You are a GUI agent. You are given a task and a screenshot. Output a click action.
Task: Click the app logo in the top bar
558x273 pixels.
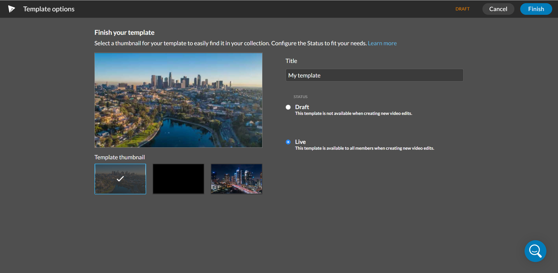click(x=11, y=9)
